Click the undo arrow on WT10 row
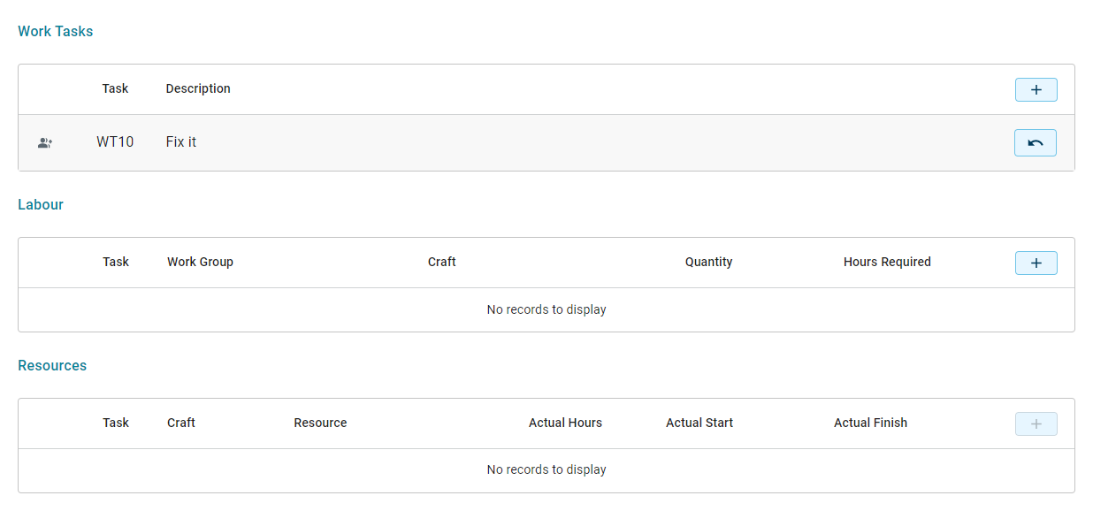1093x511 pixels. pos(1036,142)
